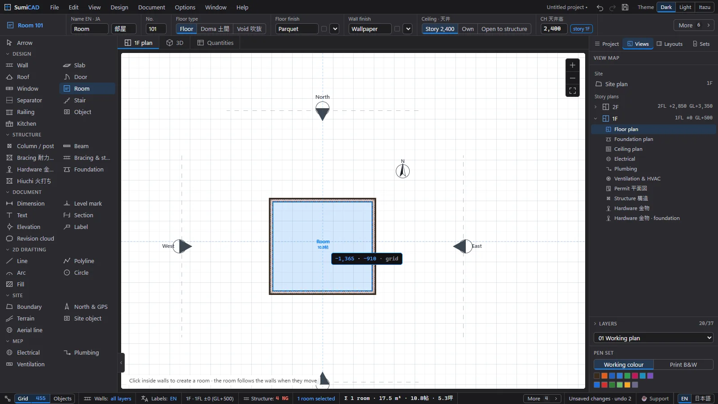Select the North & GPS tool
718x404 pixels.
[x=87, y=307]
